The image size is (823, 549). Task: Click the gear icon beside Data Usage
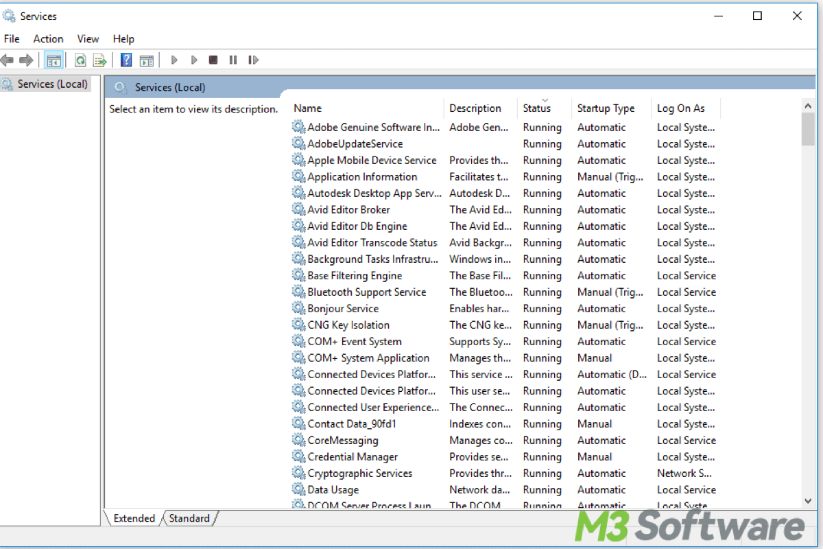(x=298, y=489)
